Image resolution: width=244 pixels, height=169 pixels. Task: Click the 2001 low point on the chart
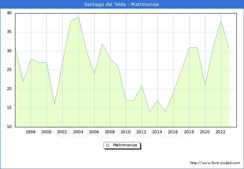54,104
